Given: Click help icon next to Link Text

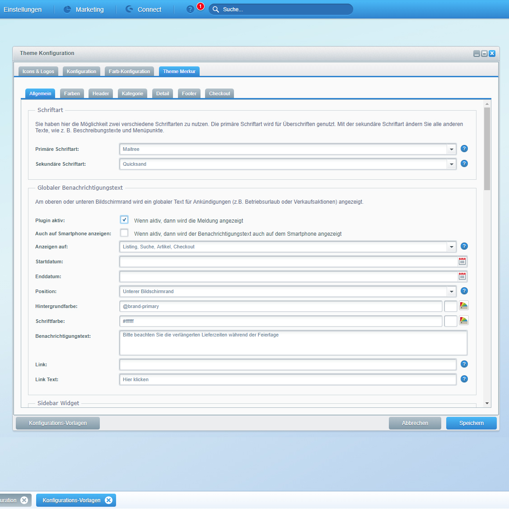Looking at the screenshot, I should pos(464,379).
